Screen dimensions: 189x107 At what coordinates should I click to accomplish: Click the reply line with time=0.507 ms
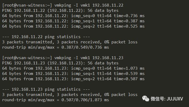[x=73, y=79]
